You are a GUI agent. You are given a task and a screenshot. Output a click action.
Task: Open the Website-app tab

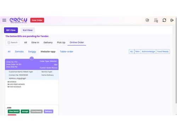pos(48,51)
